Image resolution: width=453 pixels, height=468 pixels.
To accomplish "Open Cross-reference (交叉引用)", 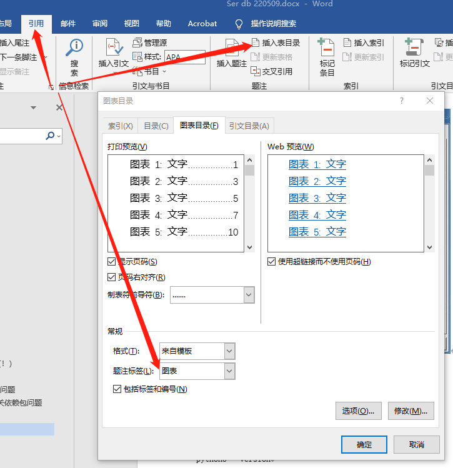I will pos(272,71).
